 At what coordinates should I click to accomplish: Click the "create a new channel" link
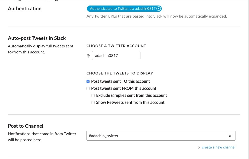pyautogui.click(x=218, y=147)
